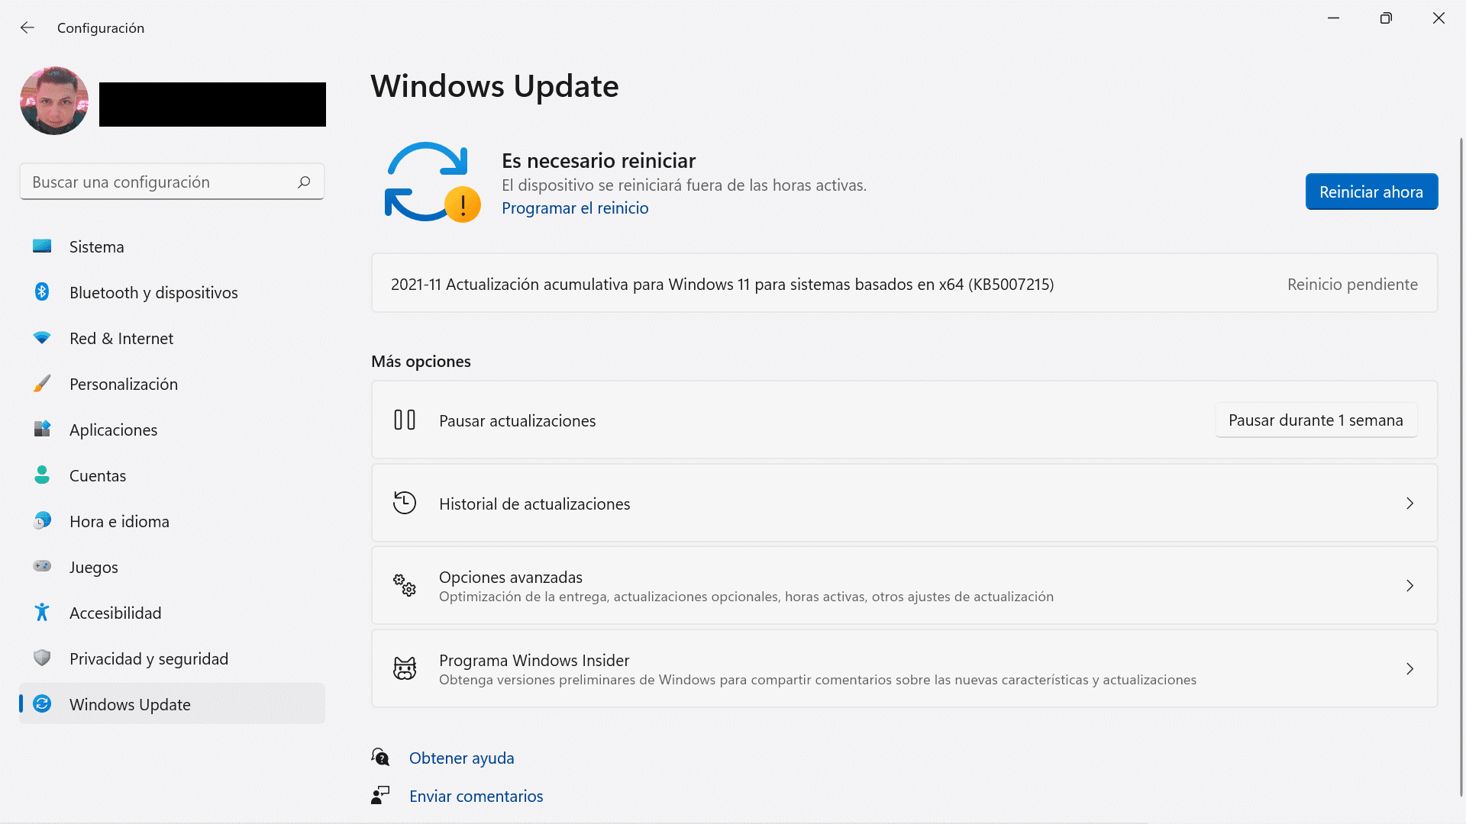Click the pause icon beside Pausar actualizaciones
Image resolution: width=1466 pixels, height=824 pixels.
pos(405,420)
